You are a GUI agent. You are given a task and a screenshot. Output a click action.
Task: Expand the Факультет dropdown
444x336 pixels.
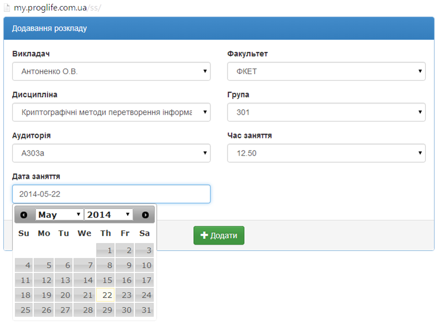(326, 71)
